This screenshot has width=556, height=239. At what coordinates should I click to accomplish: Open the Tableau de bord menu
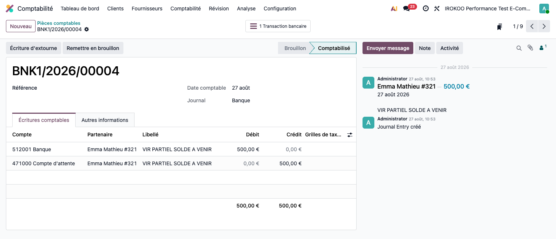pyautogui.click(x=80, y=9)
